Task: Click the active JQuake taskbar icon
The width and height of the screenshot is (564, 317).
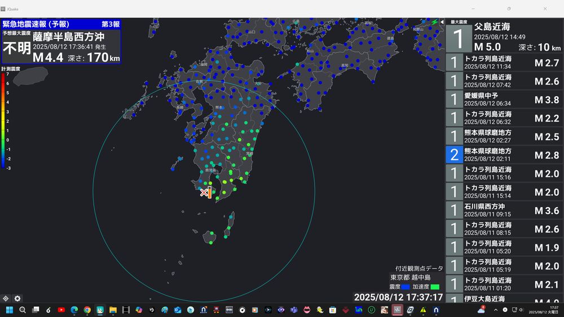Action: (x=397, y=310)
